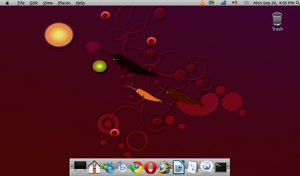
Task: Open the search magnifier in panel
Action: tap(298, 3)
